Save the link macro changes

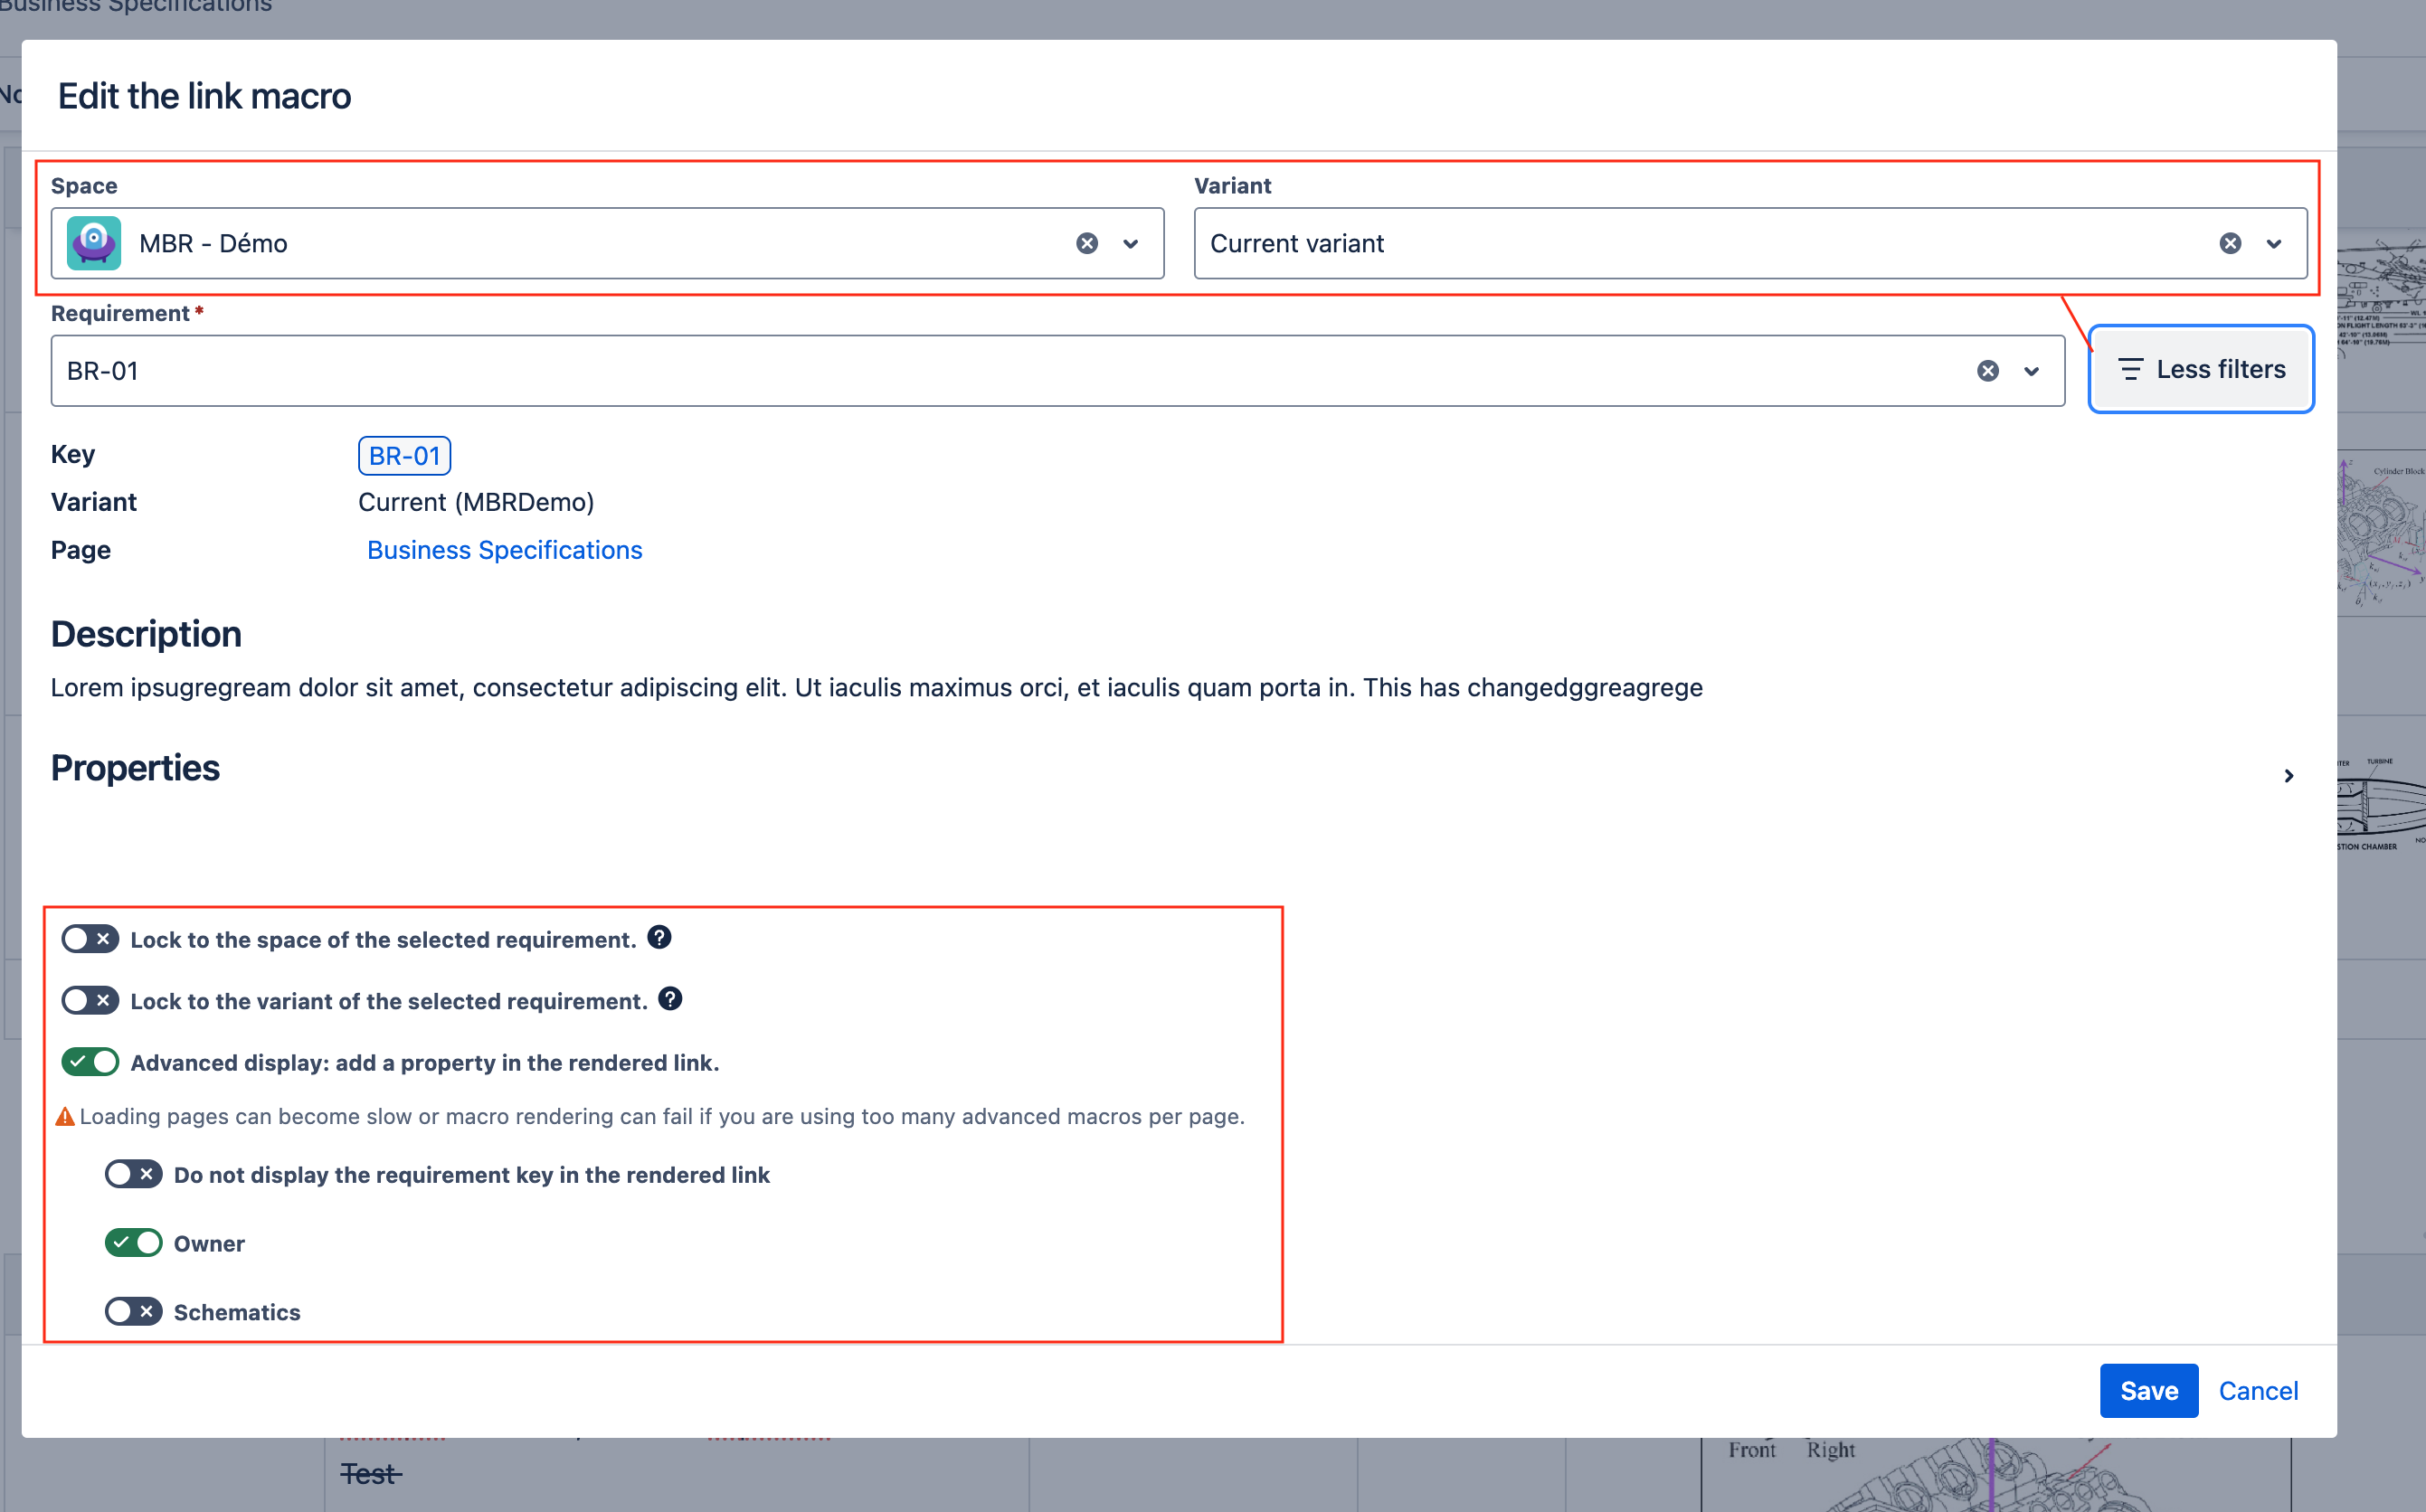tap(2148, 1390)
